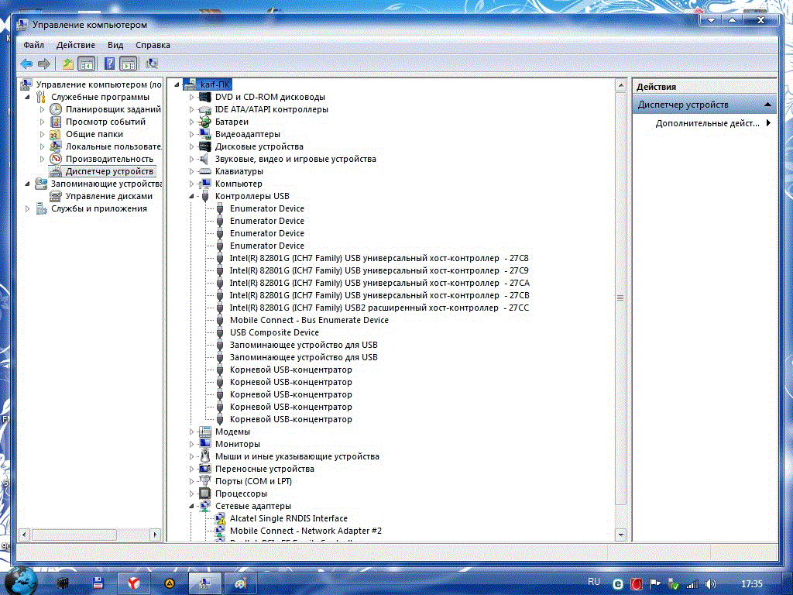The image size is (793, 595).
Task: Expand the Модемы device category
Action: coord(193,432)
